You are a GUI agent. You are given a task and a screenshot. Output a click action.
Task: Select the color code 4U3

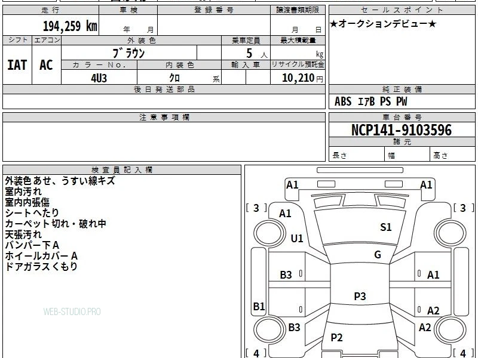tap(99, 78)
